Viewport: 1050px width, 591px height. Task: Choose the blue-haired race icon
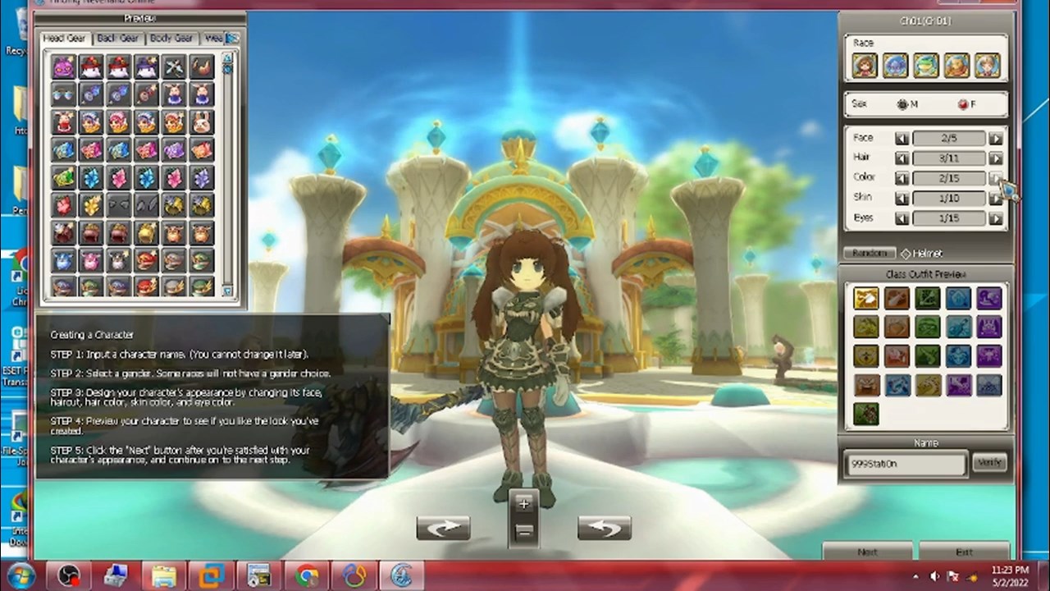click(895, 65)
